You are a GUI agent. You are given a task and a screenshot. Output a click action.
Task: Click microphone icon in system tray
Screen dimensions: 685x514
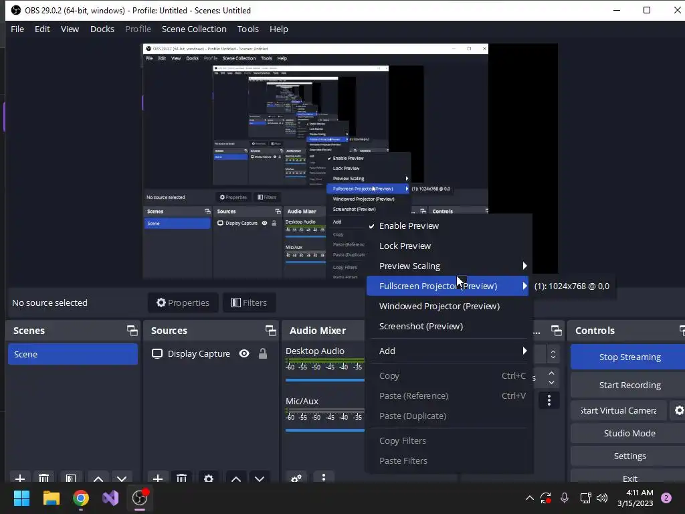(x=565, y=498)
